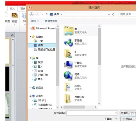136x121 pixels.
Task: Switch to PowerPoint 设计 ribbon tab
Action: coord(23,9)
